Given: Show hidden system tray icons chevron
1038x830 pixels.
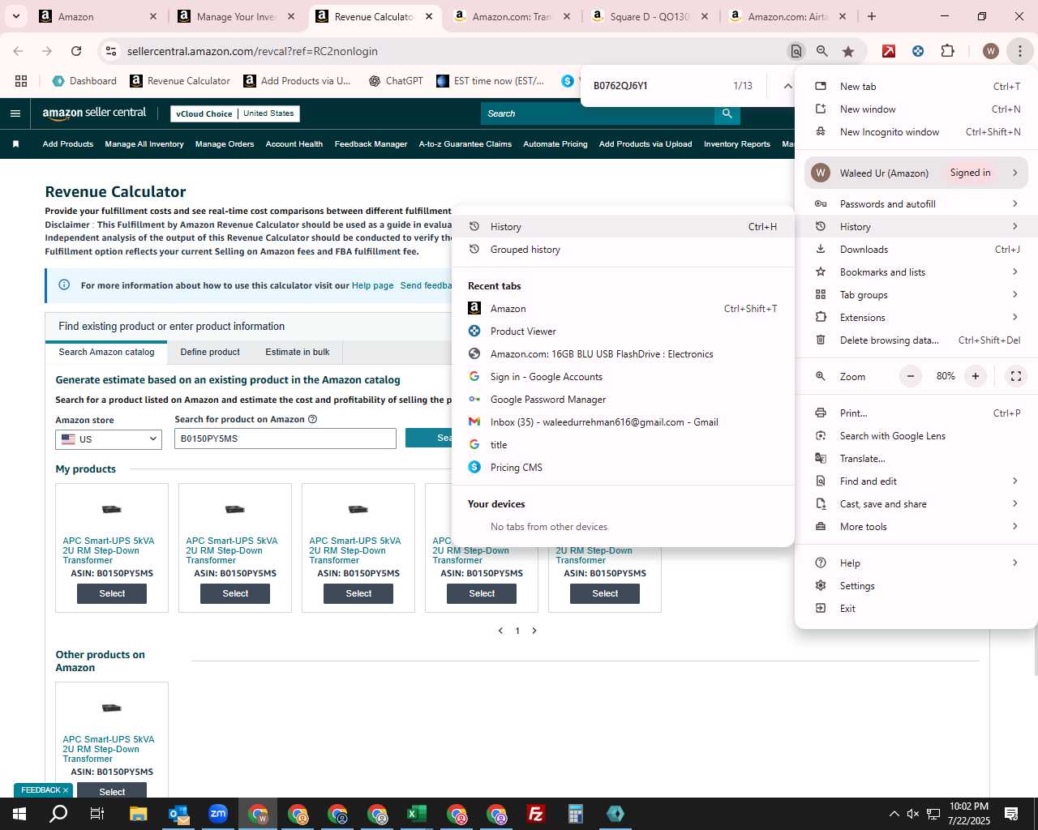Looking at the screenshot, I should [x=894, y=814].
